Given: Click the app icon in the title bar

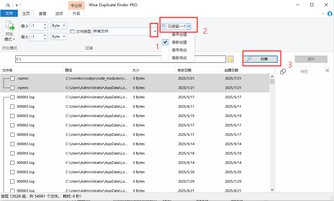Looking at the screenshot, I should (x=8, y=5).
